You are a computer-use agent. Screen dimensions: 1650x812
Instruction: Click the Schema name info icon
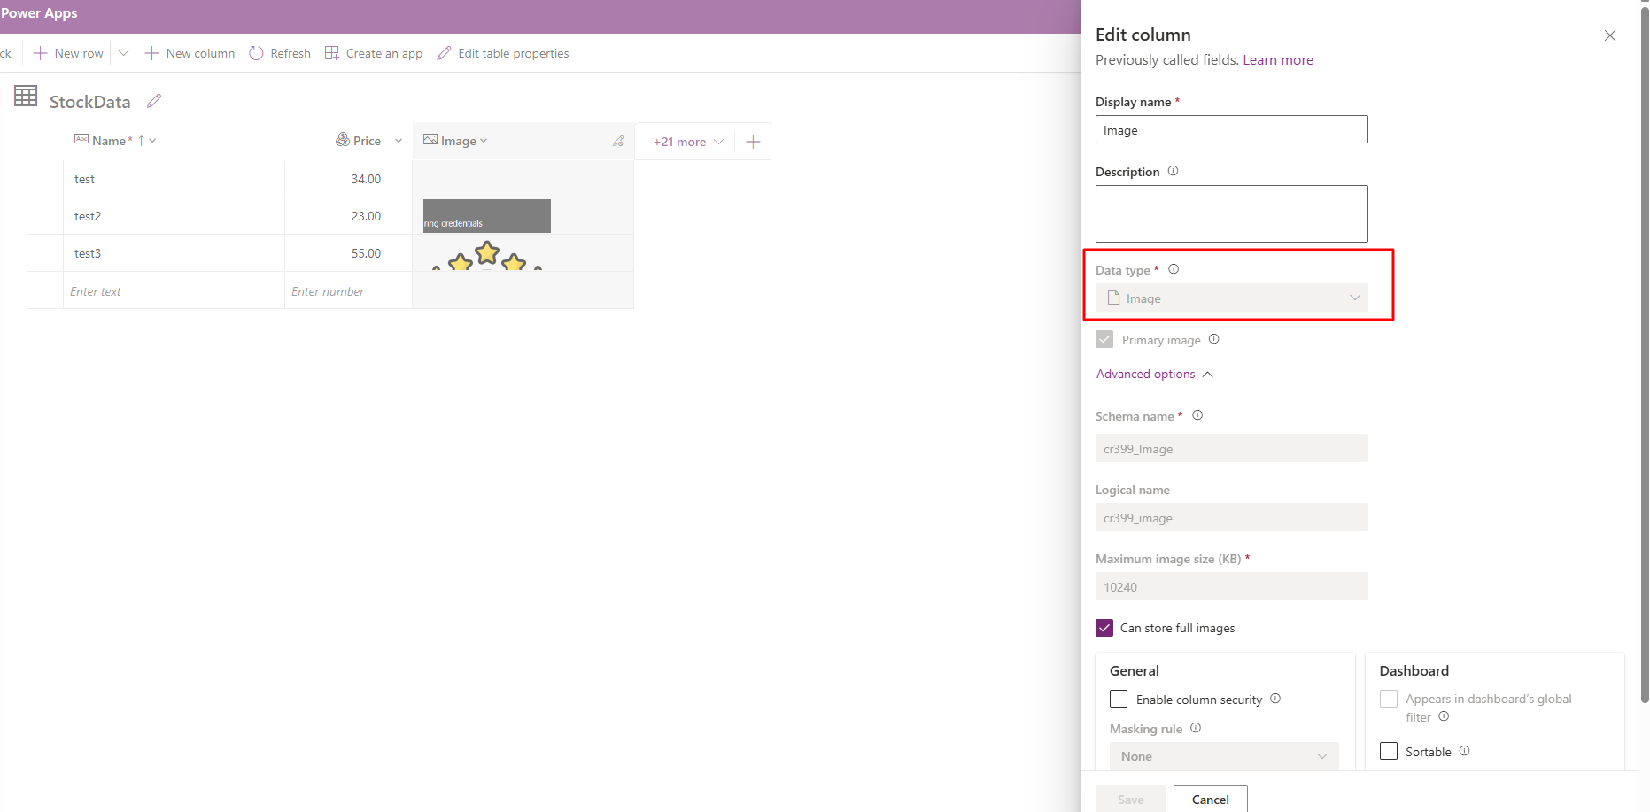pyautogui.click(x=1197, y=415)
